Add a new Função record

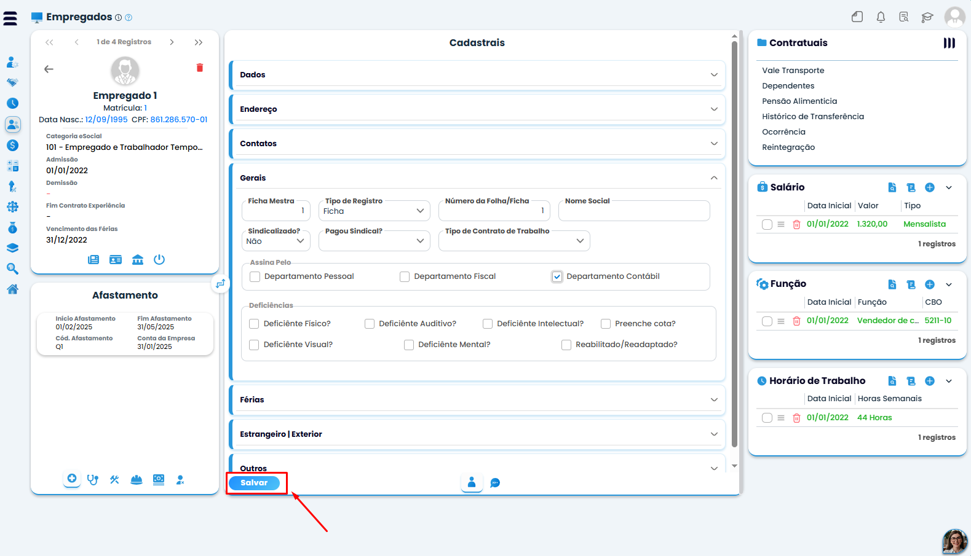930,284
